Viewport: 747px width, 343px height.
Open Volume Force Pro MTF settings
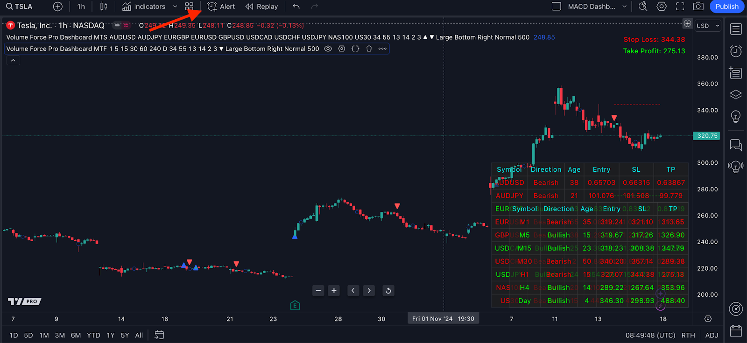click(342, 49)
